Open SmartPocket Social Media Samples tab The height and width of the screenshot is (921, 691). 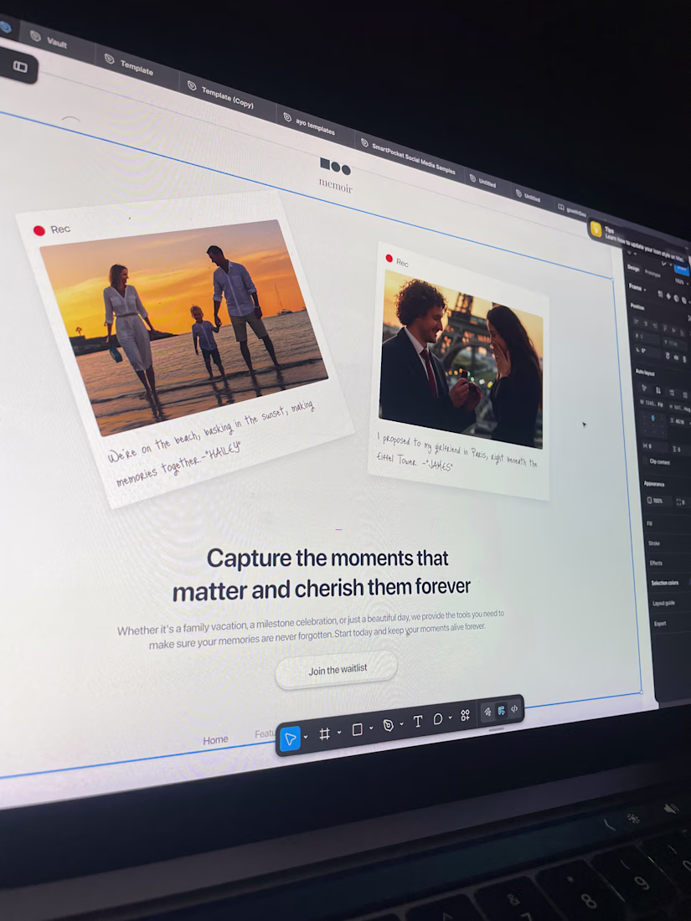tap(407, 156)
